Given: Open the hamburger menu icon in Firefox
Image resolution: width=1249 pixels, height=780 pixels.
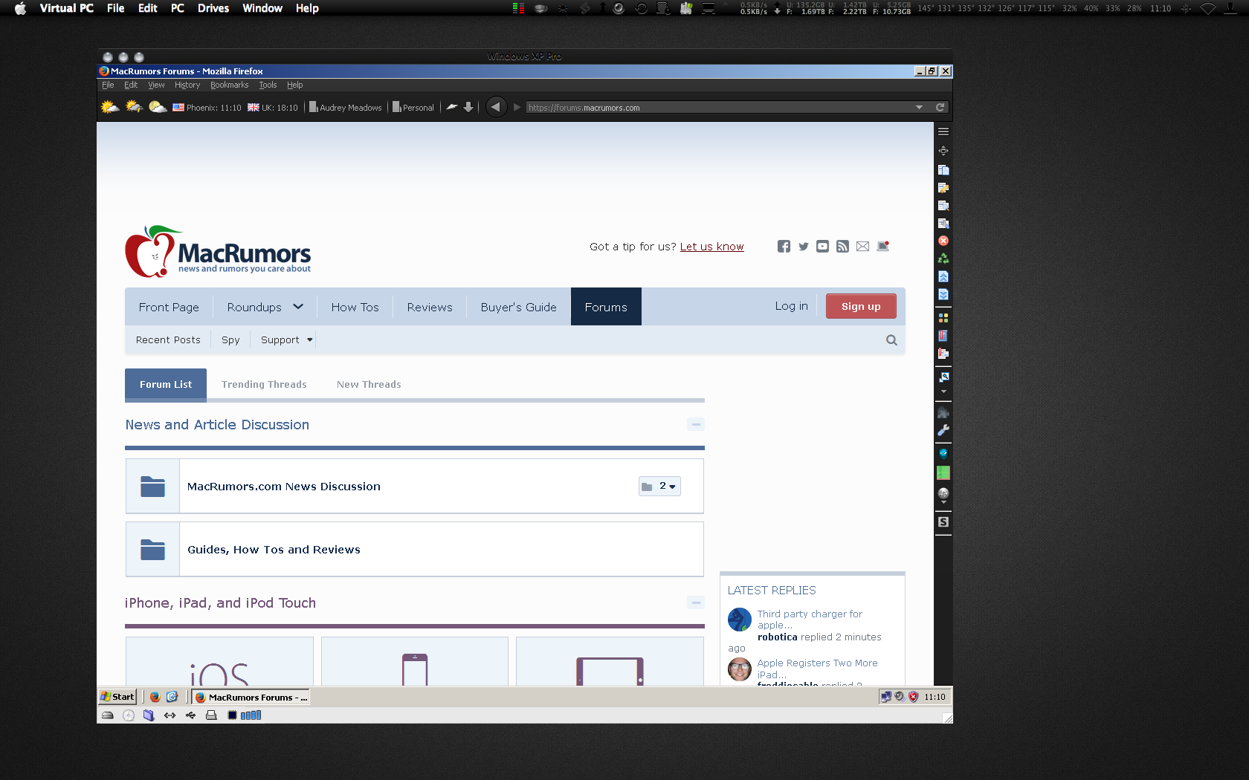Looking at the screenshot, I should [x=943, y=131].
